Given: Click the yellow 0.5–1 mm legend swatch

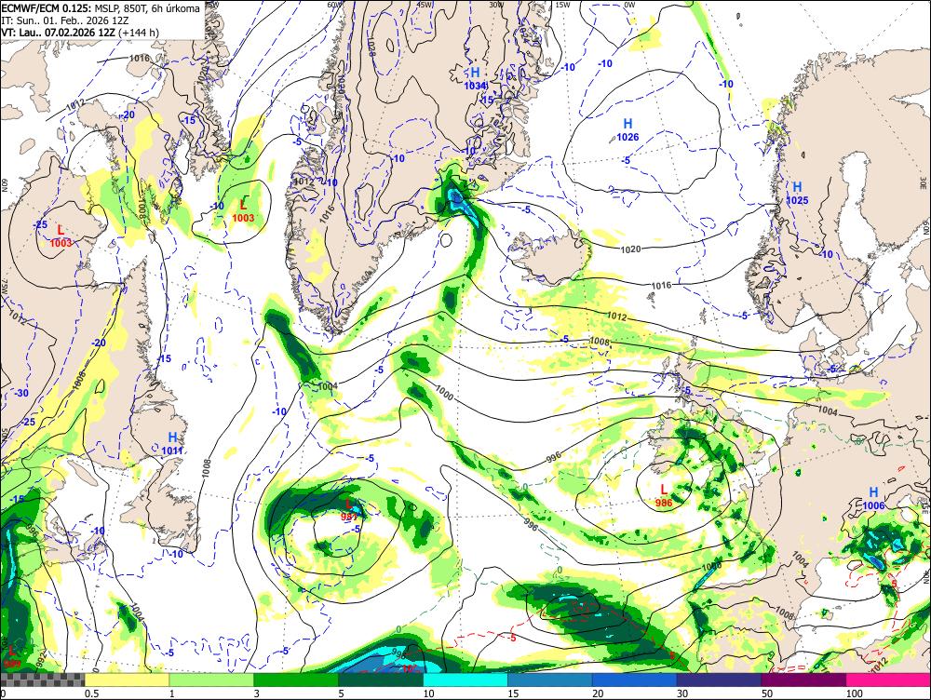Looking at the screenshot, I should tap(127, 680).
